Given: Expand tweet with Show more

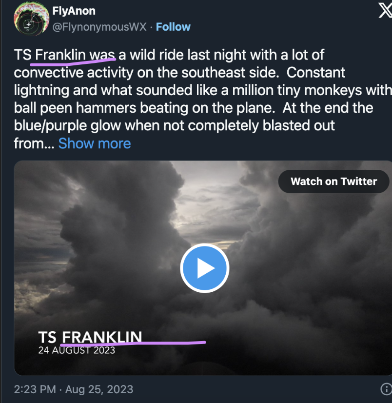Looking at the screenshot, I should click(95, 143).
